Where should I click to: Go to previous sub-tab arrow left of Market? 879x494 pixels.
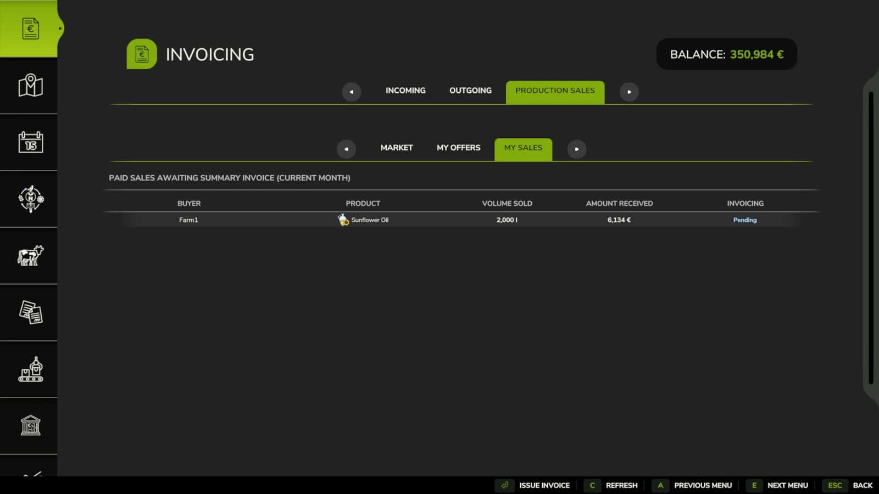click(x=346, y=149)
